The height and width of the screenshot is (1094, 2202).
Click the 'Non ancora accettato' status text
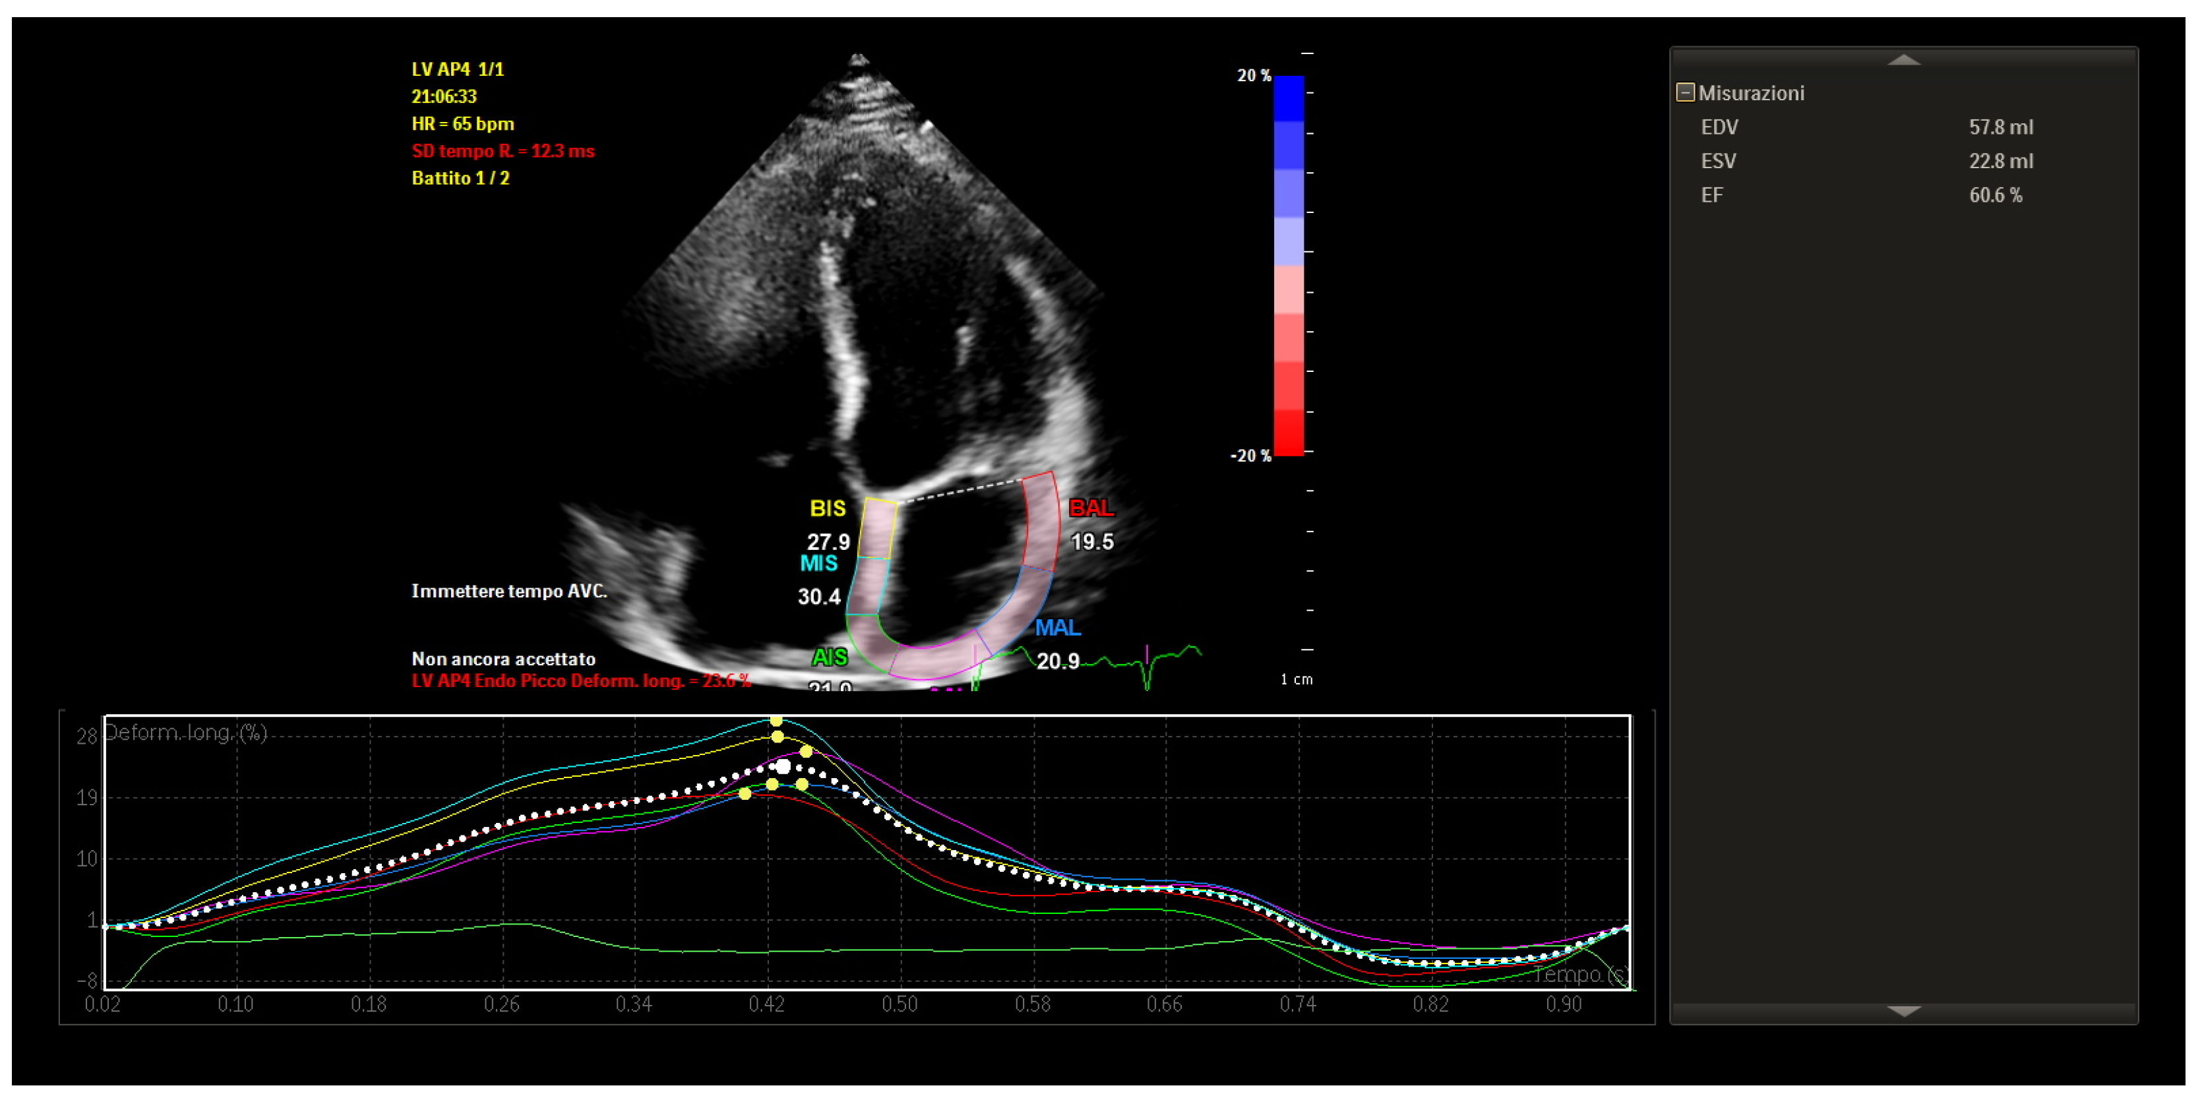[x=503, y=659]
